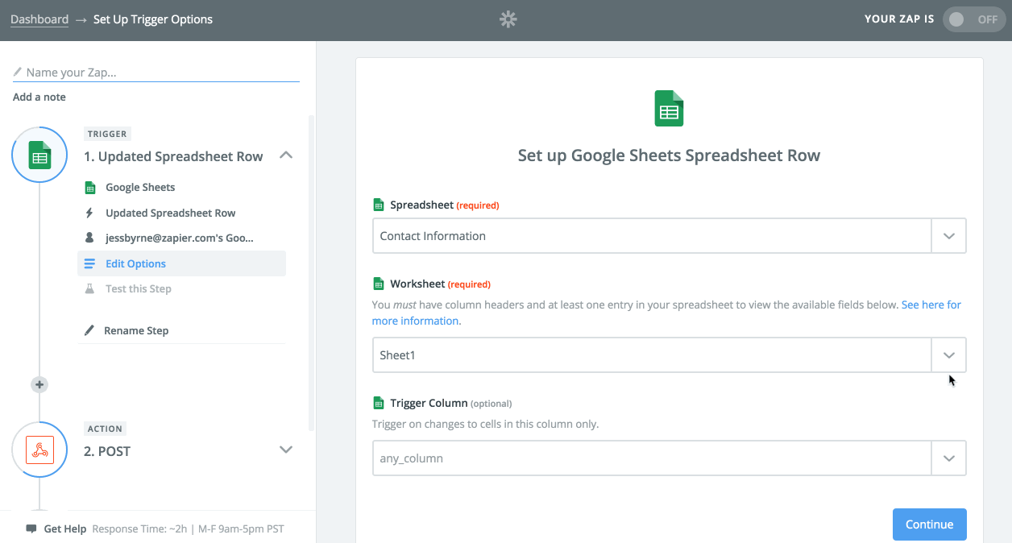
Task: Open the jessbyrne@zapier.com account step
Action: pos(181,238)
